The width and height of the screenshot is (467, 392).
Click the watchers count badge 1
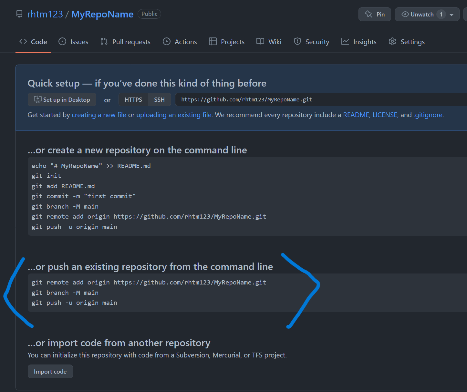coord(441,14)
